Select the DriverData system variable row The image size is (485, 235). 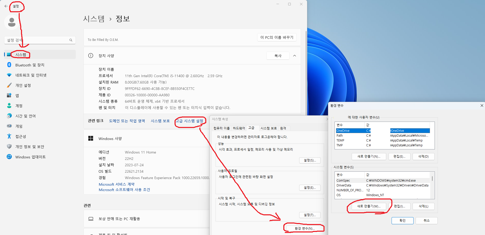(x=383, y=185)
